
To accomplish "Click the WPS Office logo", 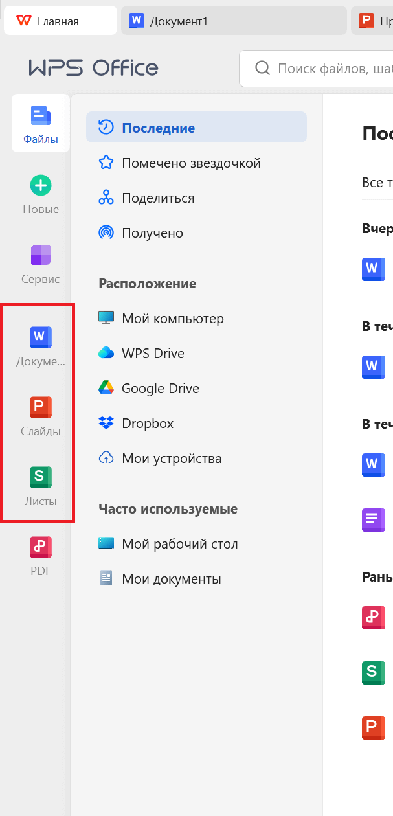I will pyautogui.click(x=93, y=68).
